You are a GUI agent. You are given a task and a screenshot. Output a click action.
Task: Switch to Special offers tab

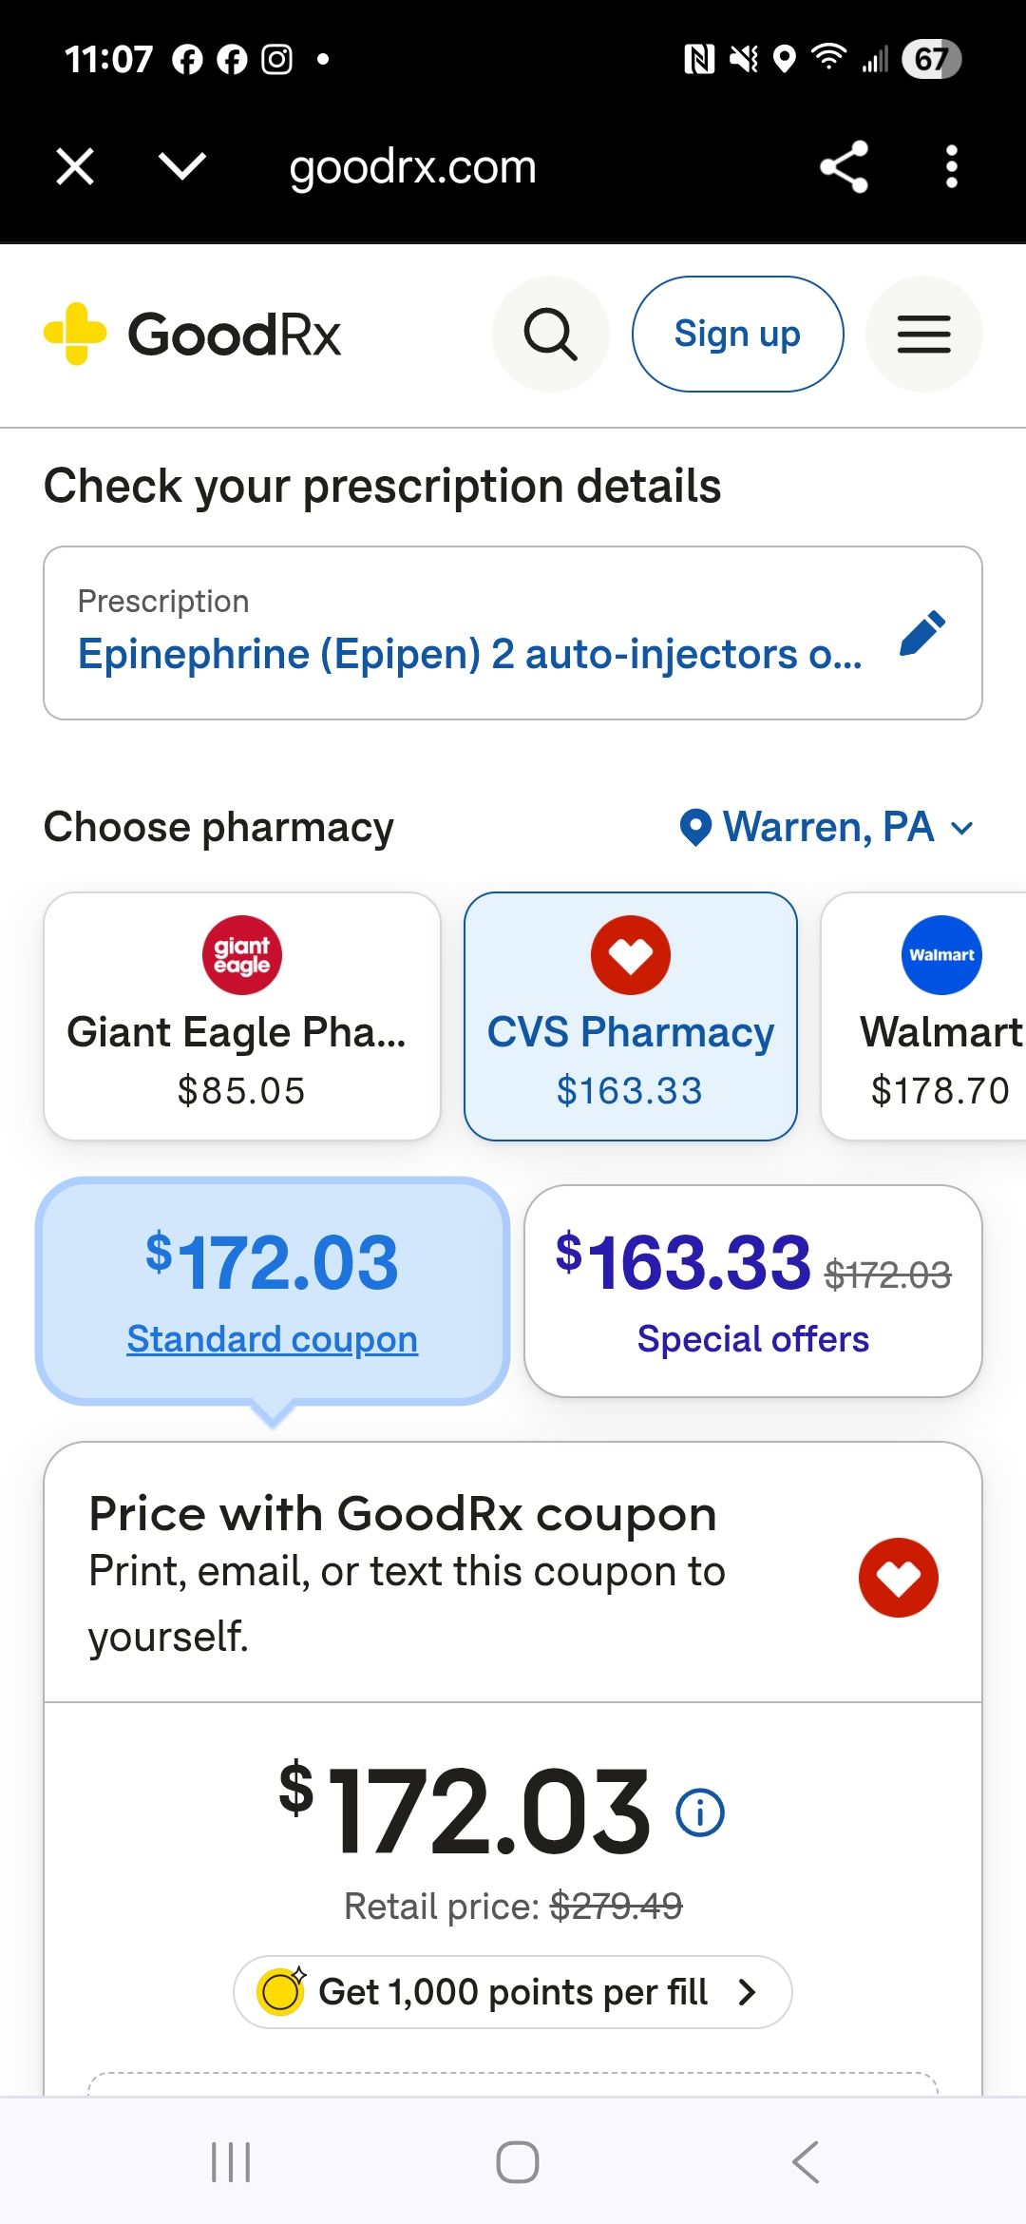coord(753,1291)
